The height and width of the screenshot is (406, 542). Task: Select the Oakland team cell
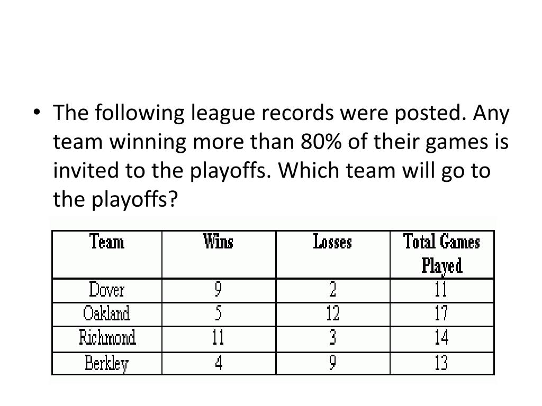107,314
